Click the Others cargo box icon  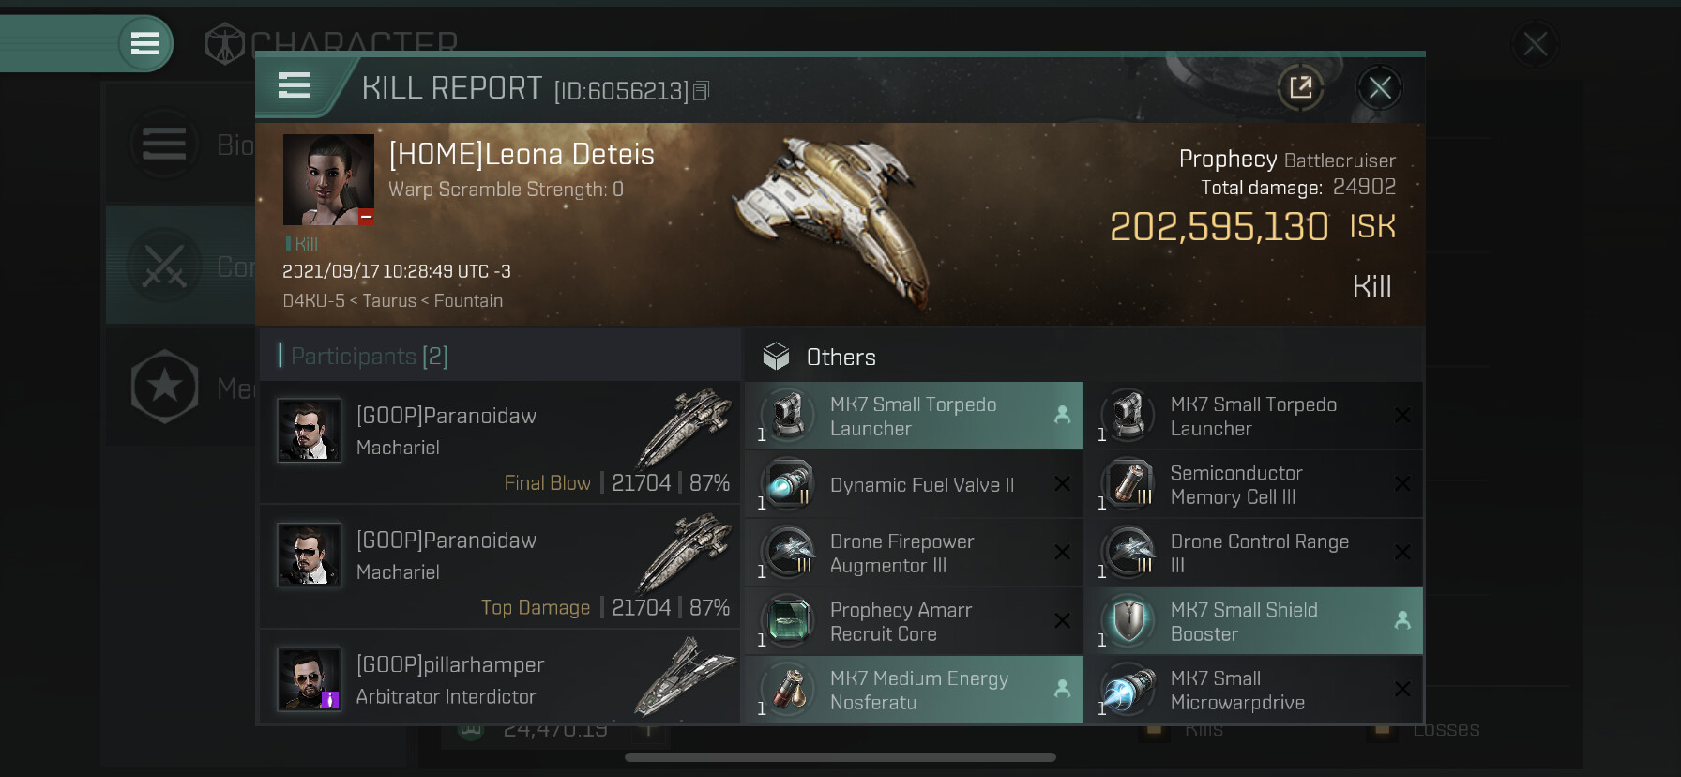tap(776, 357)
